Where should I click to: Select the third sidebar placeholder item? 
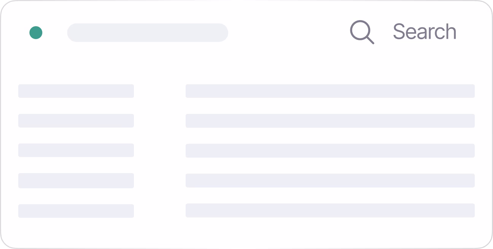76,150
